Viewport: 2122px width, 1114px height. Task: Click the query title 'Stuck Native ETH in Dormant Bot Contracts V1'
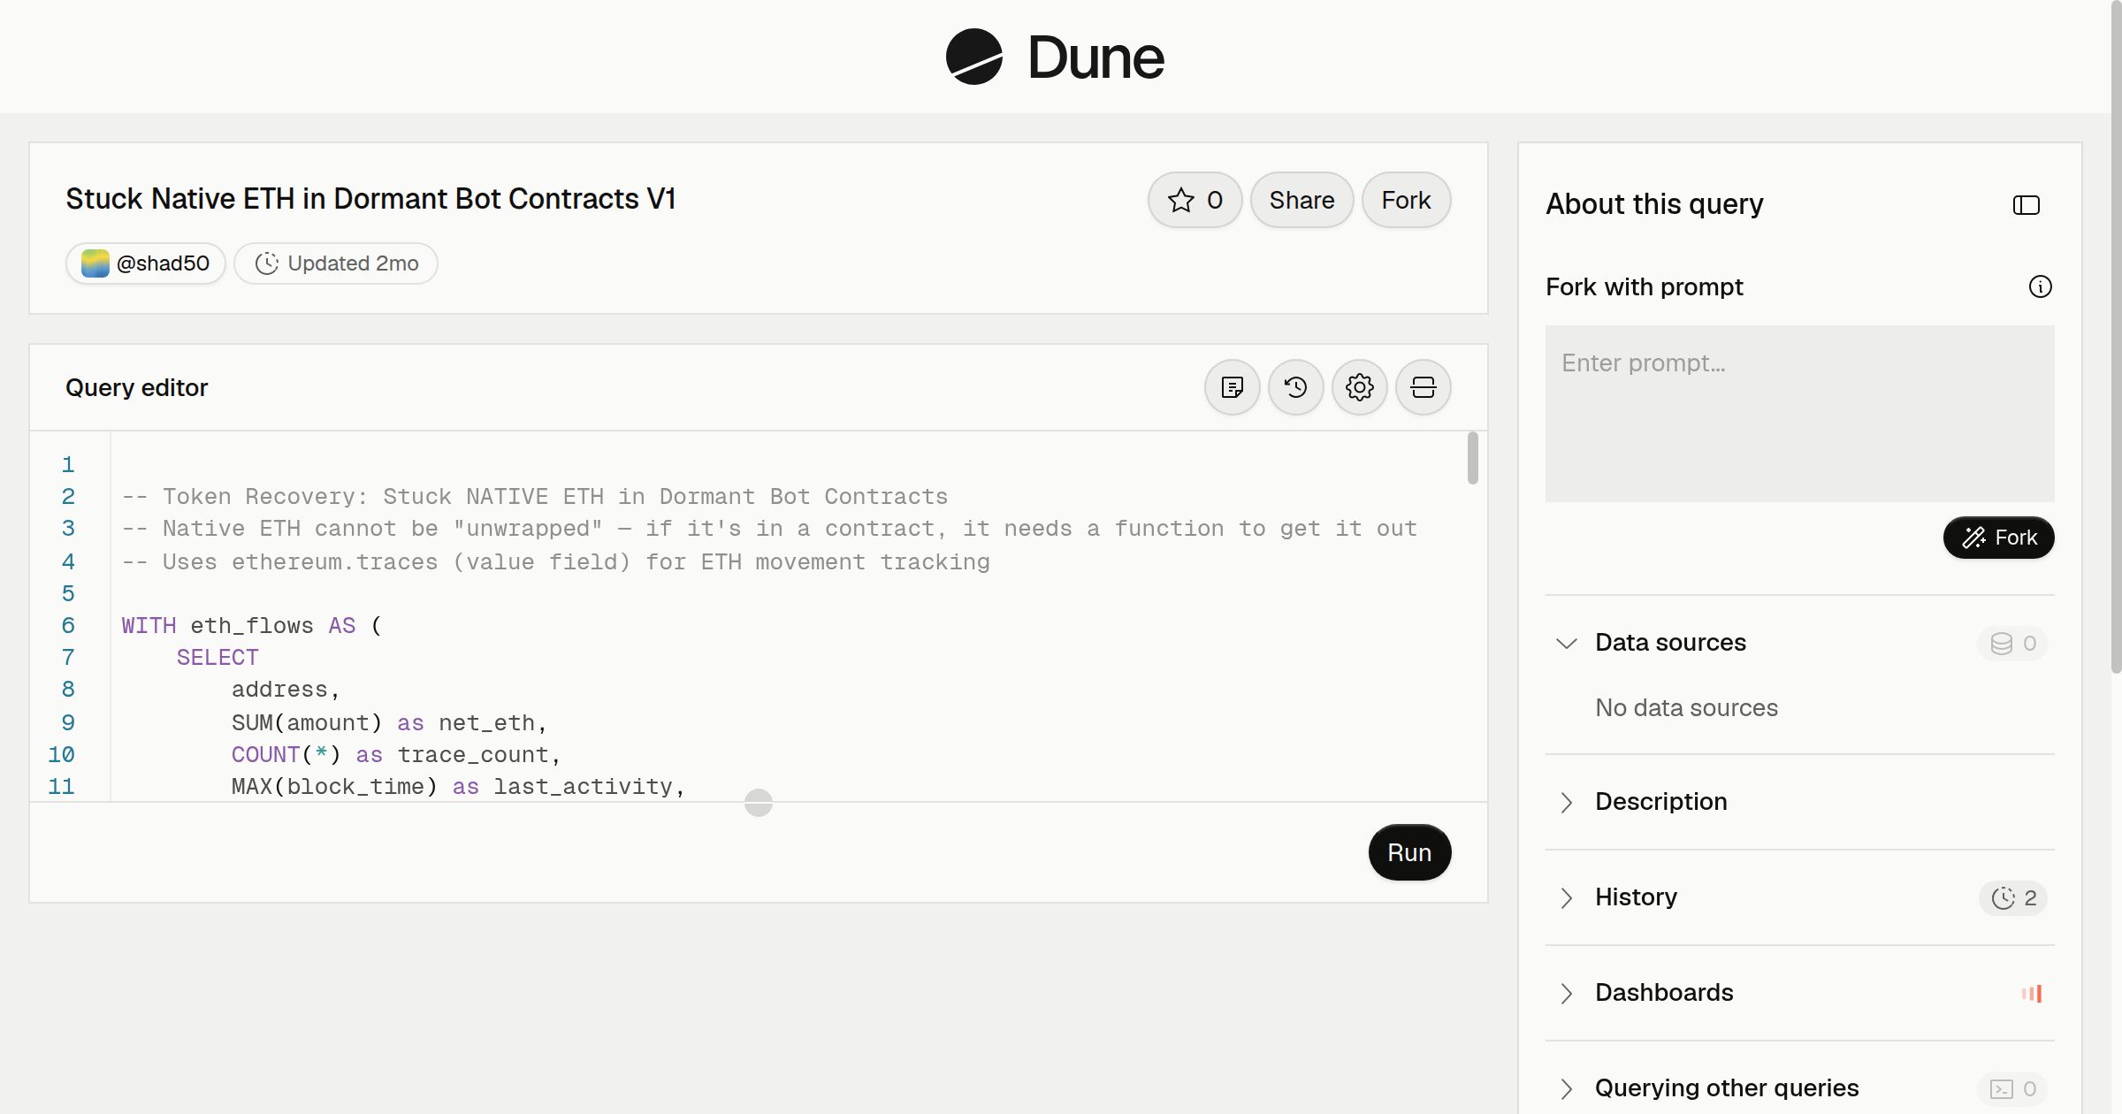370,199
